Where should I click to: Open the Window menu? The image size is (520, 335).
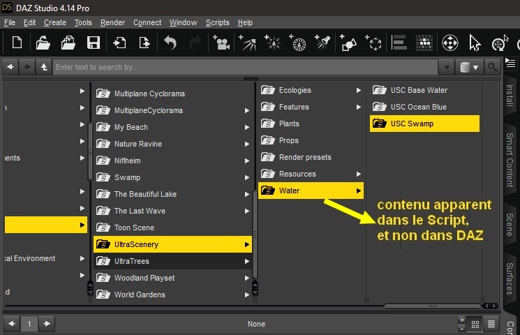pyautogui.click(x=183, y=22)
